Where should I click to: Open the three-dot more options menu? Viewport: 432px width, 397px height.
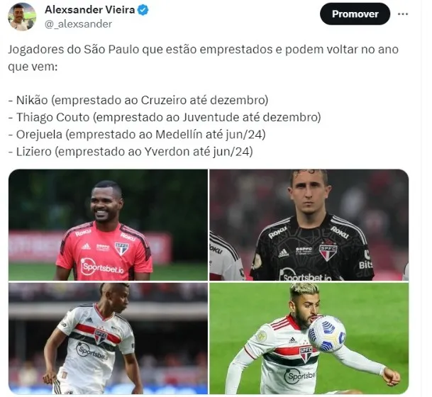point(403,13)
